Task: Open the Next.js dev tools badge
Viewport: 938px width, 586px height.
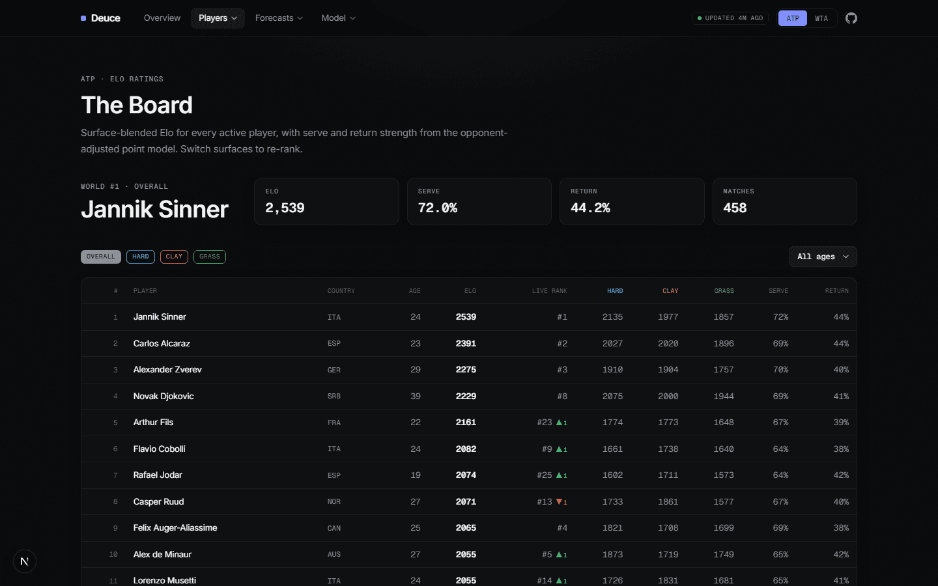Action: (x=24, y=561)
